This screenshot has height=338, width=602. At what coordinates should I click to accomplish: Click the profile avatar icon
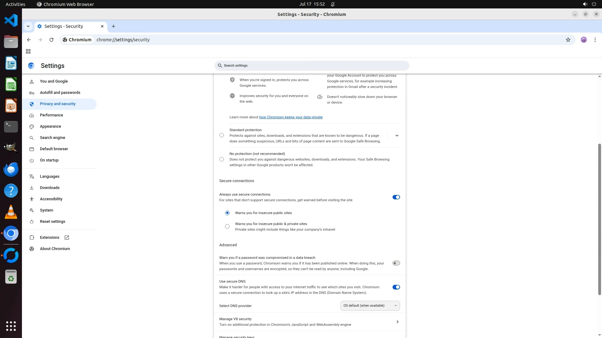click(x=584, y=40)
